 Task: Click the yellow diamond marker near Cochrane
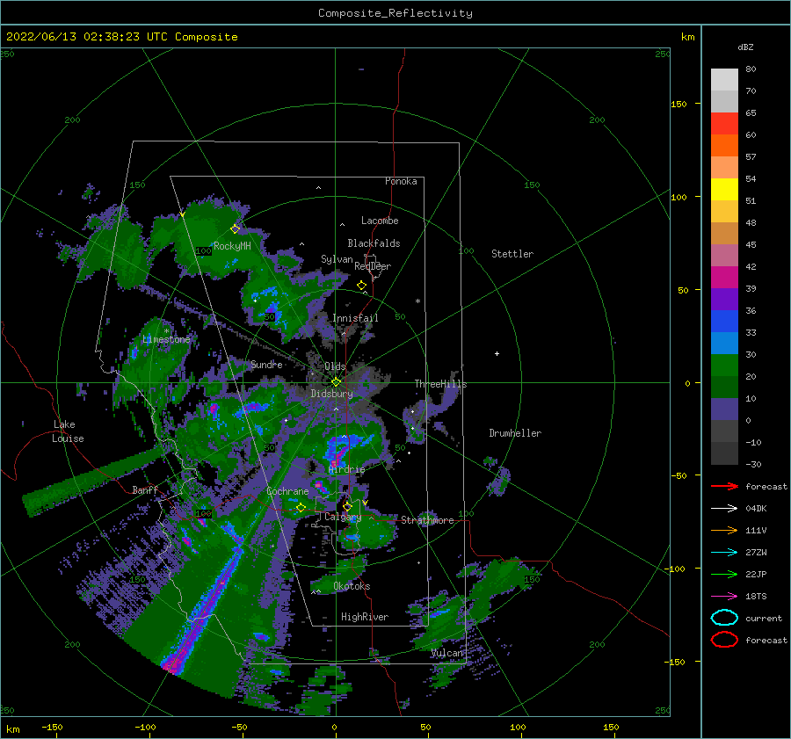pos(301,508)
